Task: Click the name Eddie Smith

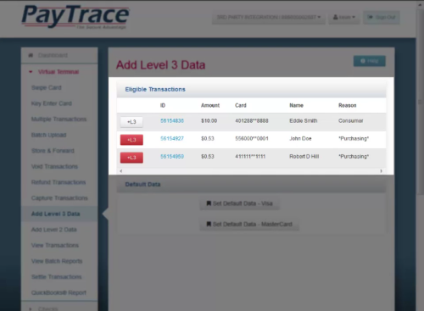Action: tap(304, 121)
